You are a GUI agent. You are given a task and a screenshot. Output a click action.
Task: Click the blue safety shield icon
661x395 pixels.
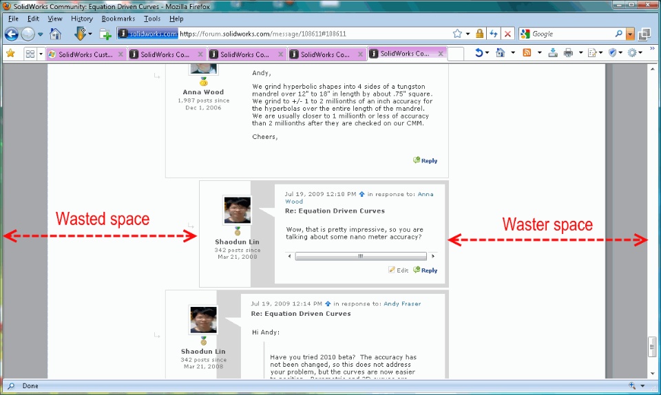pos(613,52)
